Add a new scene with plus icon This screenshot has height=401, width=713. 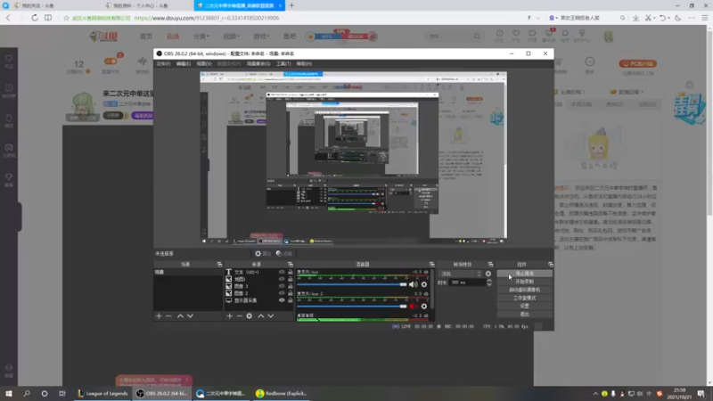coord(159,316)
